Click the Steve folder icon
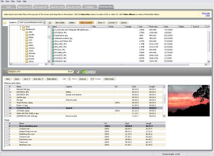The width and height of the screenshot is (214, 156). point(27,61)
